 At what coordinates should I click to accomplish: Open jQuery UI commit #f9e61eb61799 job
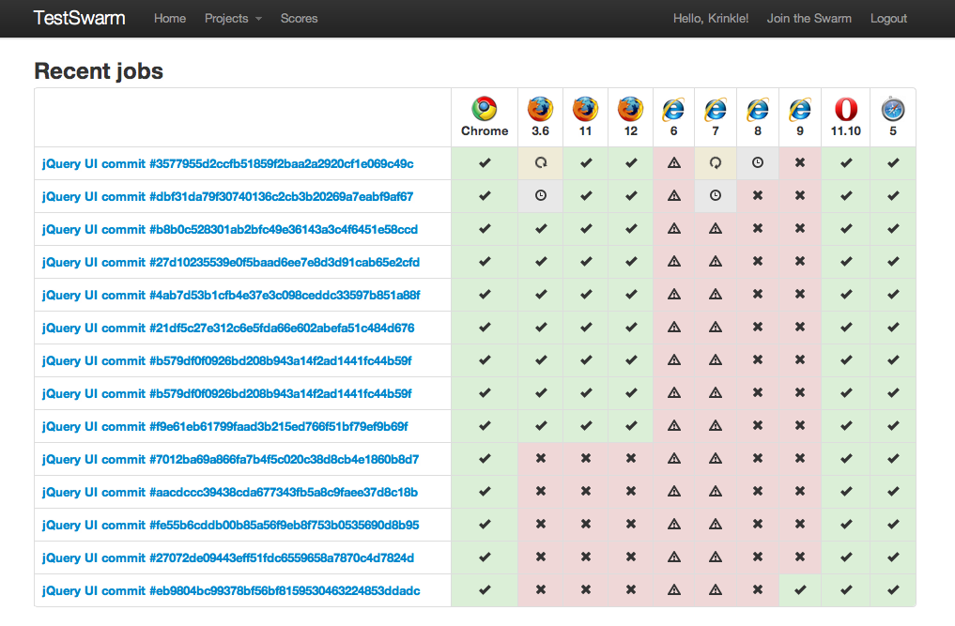click(x=224, y=427)
